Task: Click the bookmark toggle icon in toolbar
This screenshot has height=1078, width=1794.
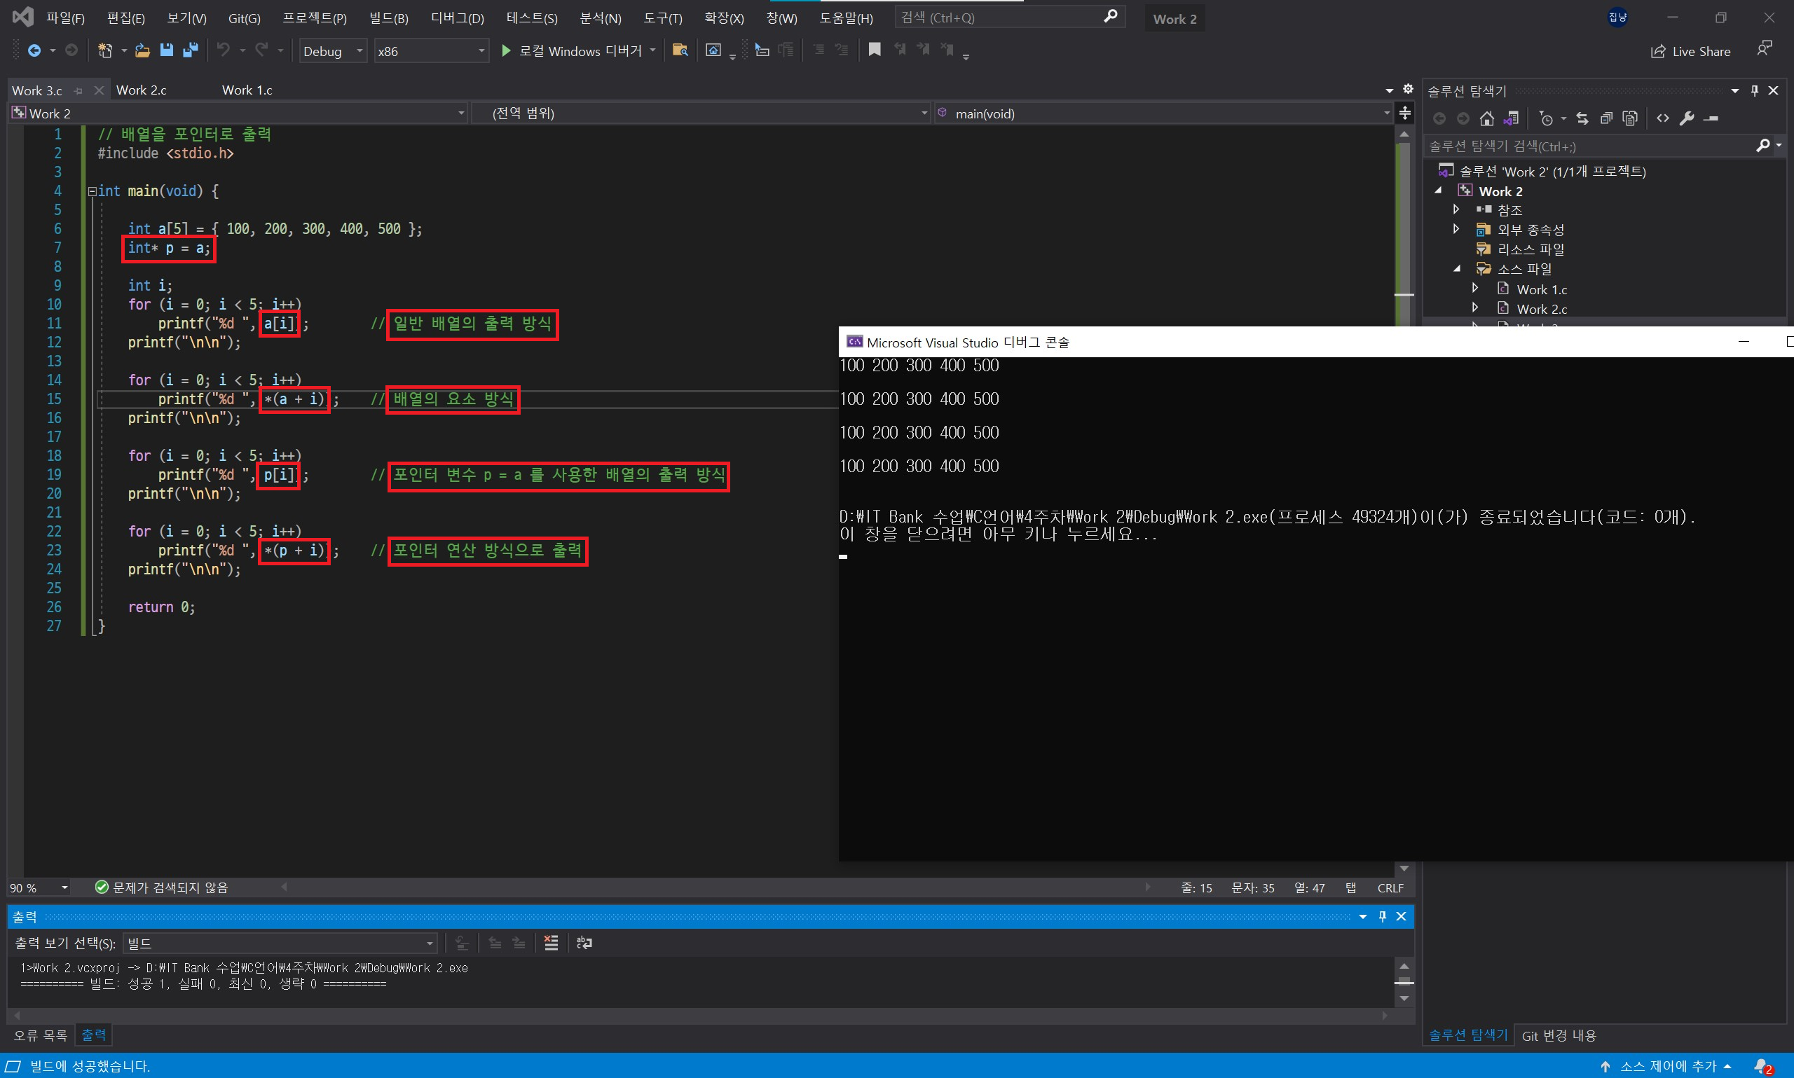Action: point(875,50)
